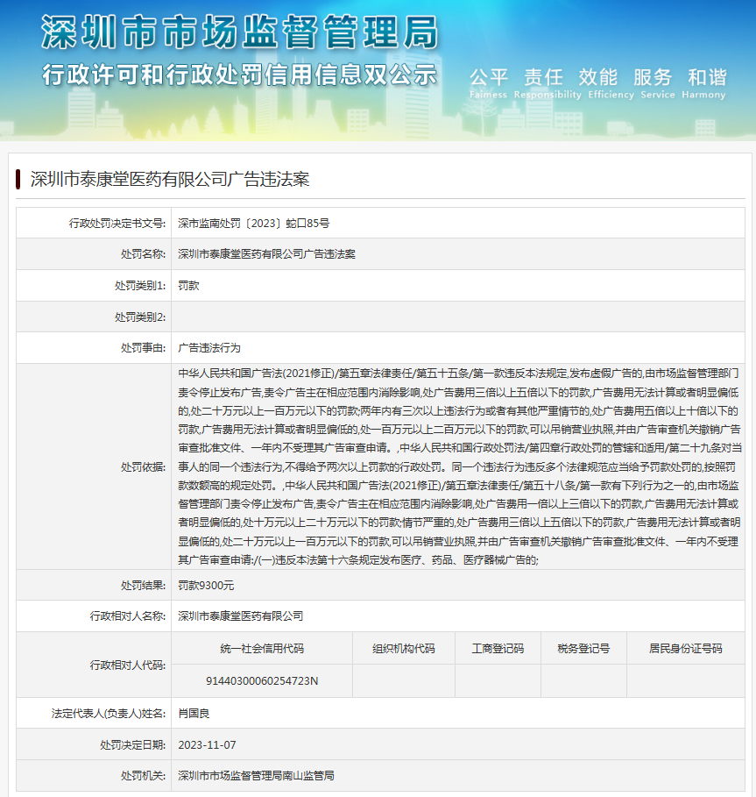Image resolution: width=756 pixels, height=797 pixels.
Task: Select the label 行政处罚决定书文号
Action: coord(117,223)
